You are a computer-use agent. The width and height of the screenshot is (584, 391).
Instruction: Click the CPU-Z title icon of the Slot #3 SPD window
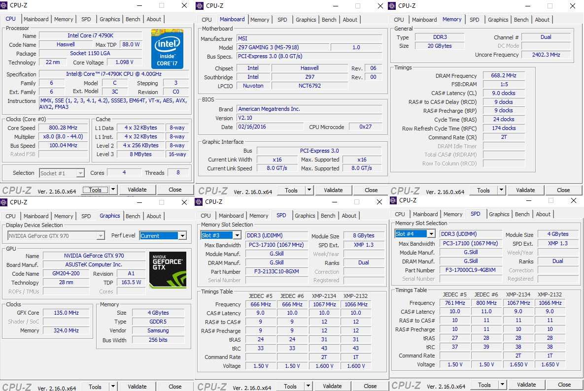tap(199, 201)
